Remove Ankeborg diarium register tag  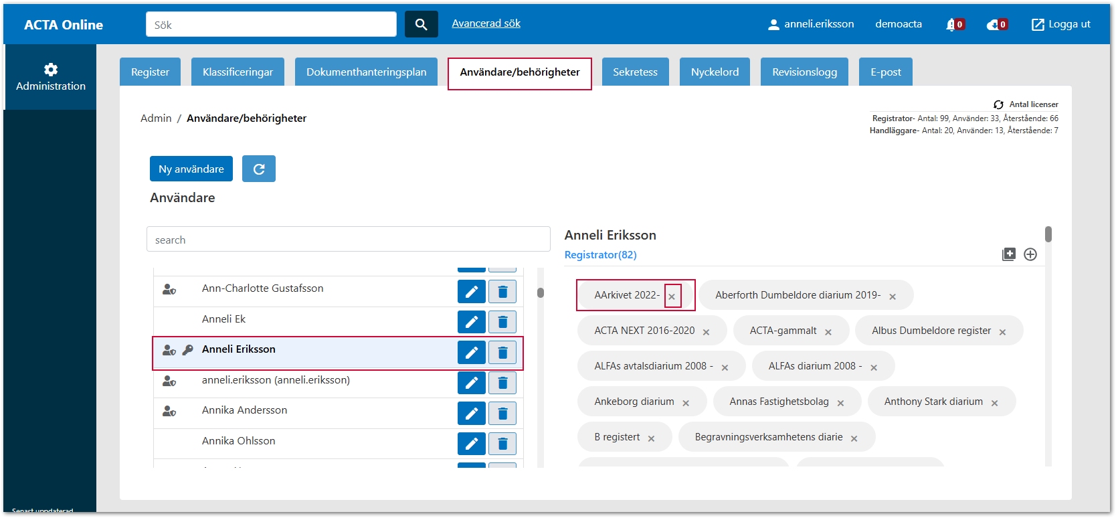686,403
